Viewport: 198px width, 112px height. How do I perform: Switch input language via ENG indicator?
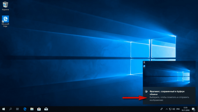tap(178, 109)
